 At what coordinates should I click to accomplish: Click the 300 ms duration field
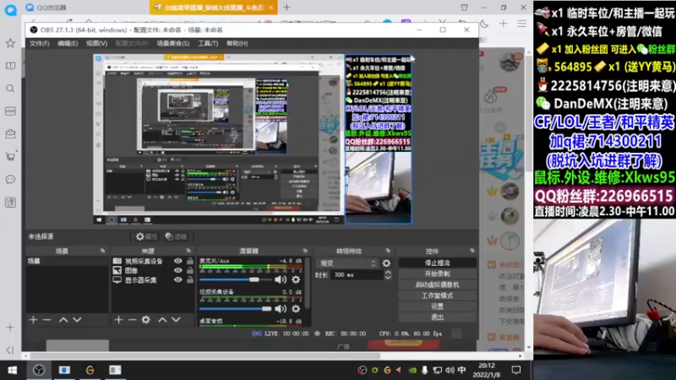click(x=357, y=275)
